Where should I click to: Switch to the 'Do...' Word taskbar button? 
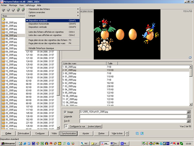coord(114,144)
